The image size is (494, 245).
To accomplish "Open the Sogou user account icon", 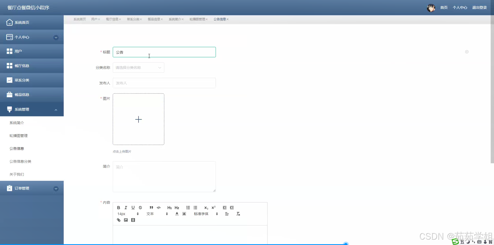I will click(x=485, y=242).
